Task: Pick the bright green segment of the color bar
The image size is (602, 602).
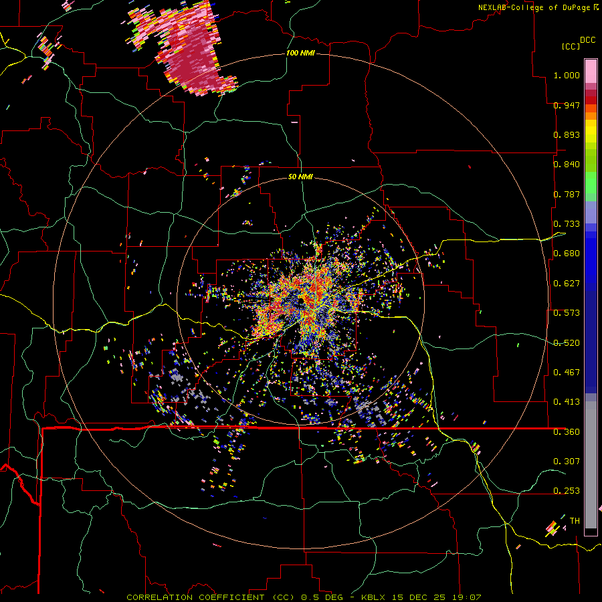Action: (591, 183)
